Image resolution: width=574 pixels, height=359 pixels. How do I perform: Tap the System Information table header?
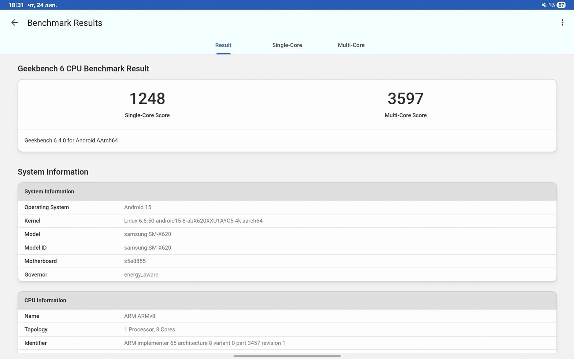[287, 192]
